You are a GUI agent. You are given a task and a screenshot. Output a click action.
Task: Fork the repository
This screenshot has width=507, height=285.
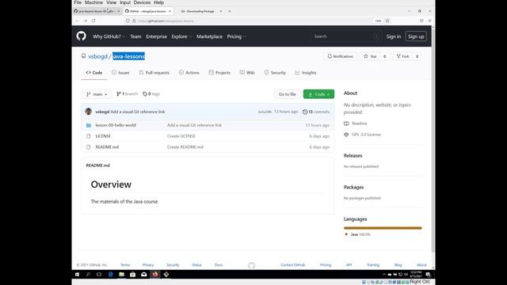pos(402,56)
